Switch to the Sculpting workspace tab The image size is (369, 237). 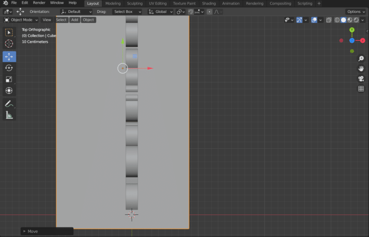pos(135,3)
